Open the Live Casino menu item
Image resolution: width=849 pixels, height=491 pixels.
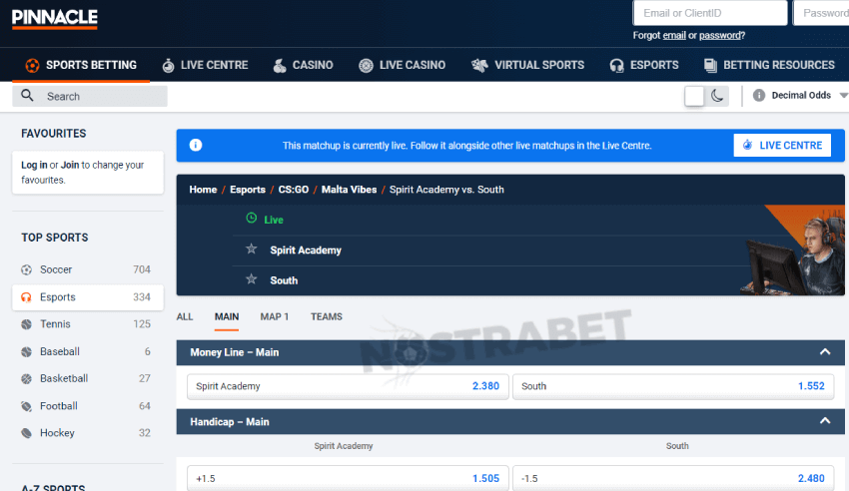(x=403, y=65)
